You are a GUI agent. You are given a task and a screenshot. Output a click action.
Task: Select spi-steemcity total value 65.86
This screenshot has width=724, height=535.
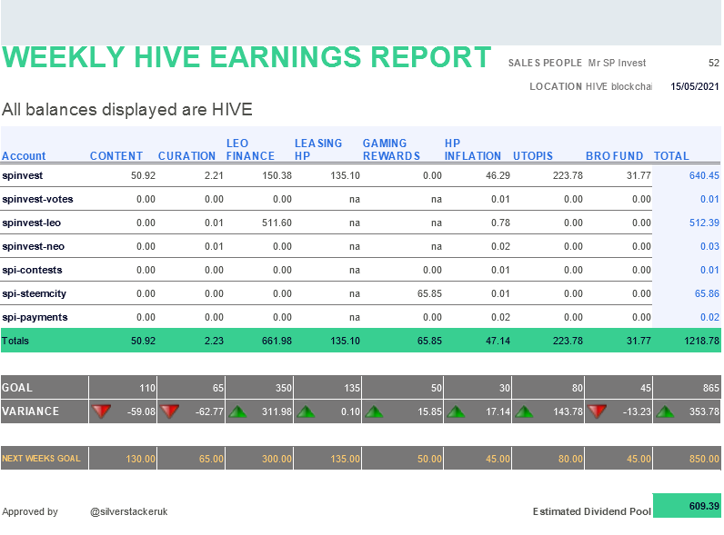[x=707, y=293]
